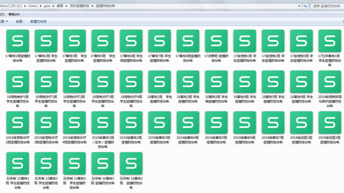
Task: Click the address bar refresh icon
Action: [x=305, y=6]
